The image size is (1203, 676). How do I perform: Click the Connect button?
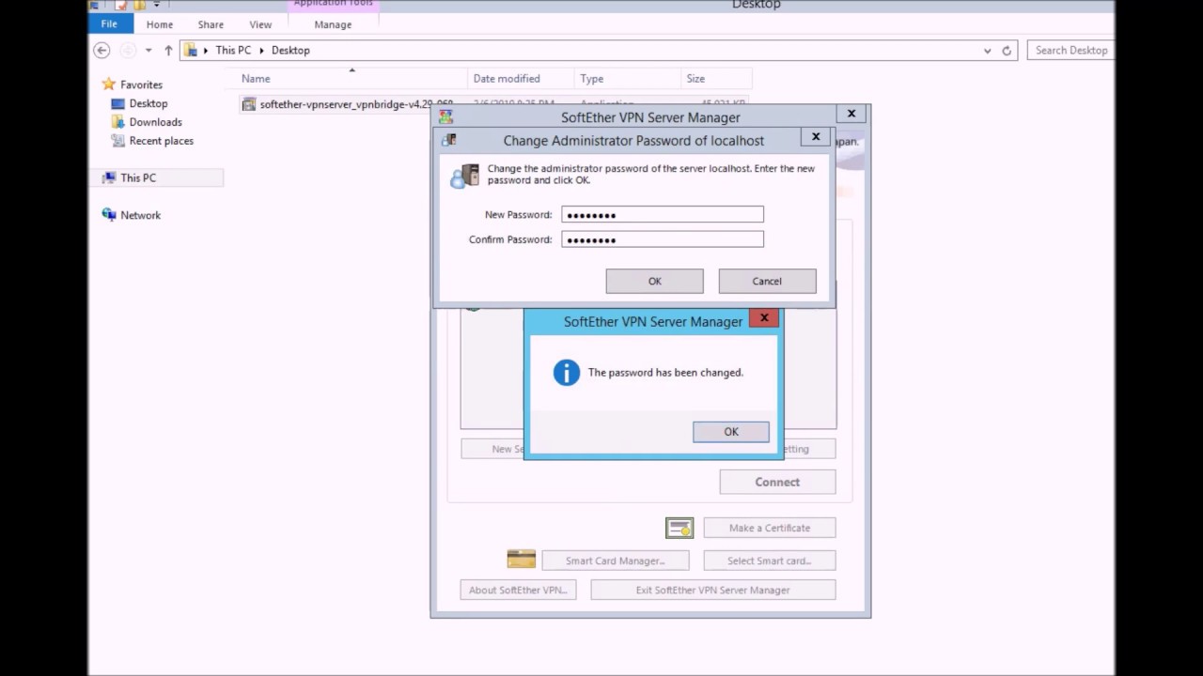(777, 482)
